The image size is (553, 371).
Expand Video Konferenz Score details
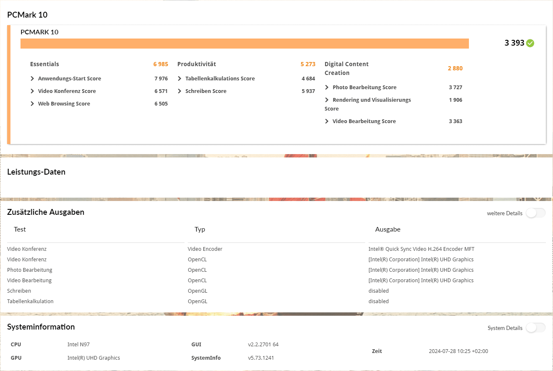click(x=33, y=91)
